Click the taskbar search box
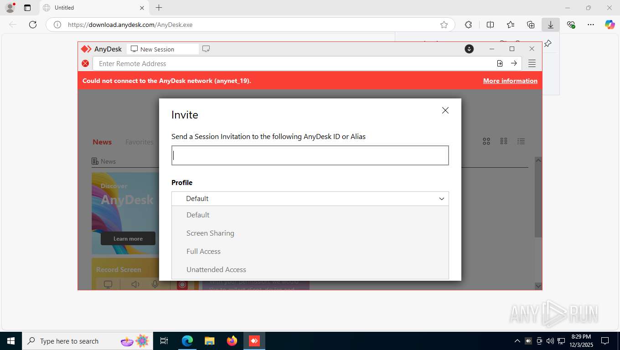The image size is (620, 350). (x=88, y=341)
